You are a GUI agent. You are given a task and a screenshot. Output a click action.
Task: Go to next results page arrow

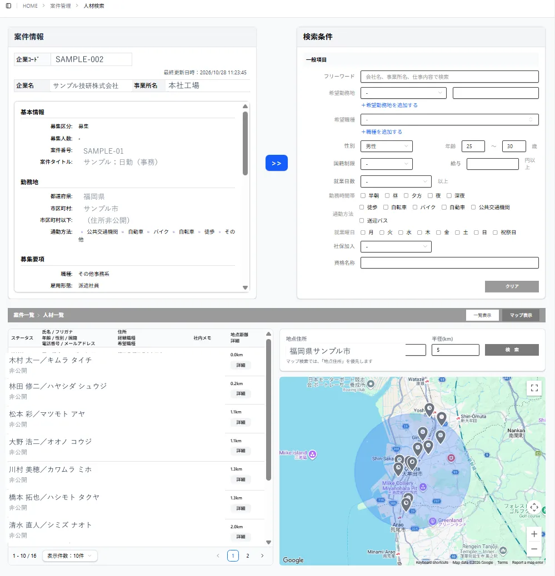[x=262, y=556]
